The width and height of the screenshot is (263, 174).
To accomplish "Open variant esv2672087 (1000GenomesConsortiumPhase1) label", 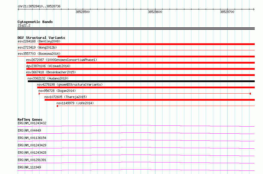I will [61, 60].
